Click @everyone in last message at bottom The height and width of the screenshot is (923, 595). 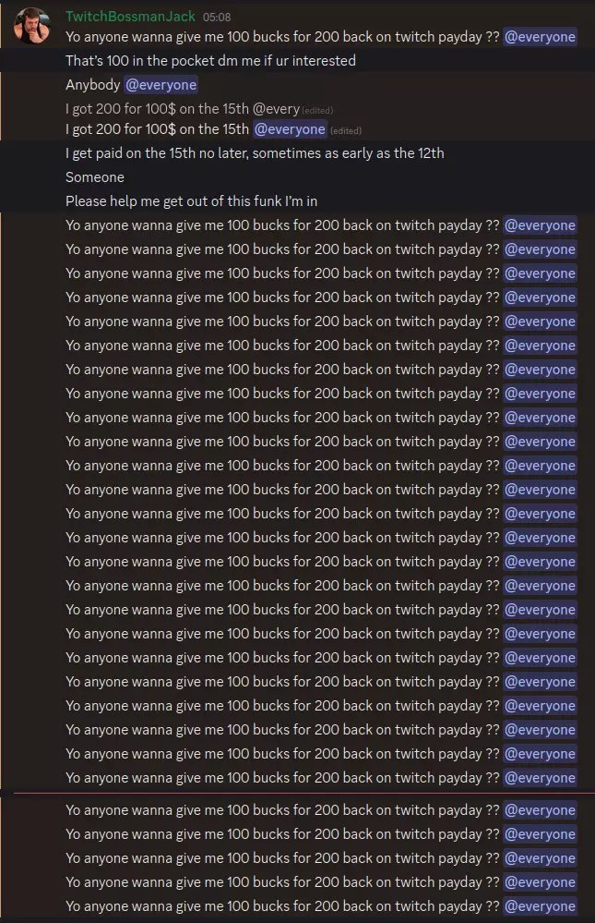tap(540, 906)
